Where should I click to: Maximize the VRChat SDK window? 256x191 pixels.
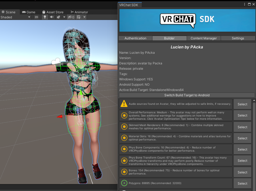(x=249, y=4)
